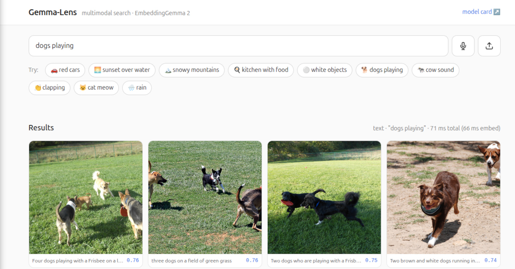Click the "Results" heading
The image size is (515, 269).
41,128
